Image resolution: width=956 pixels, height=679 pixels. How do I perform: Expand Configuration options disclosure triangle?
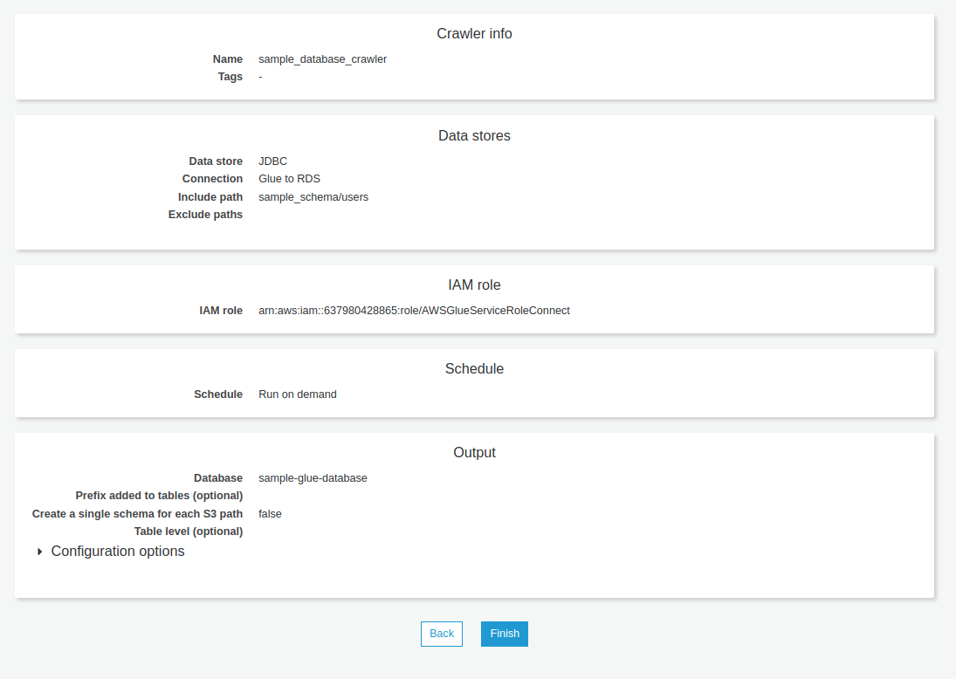click(40, 552)
